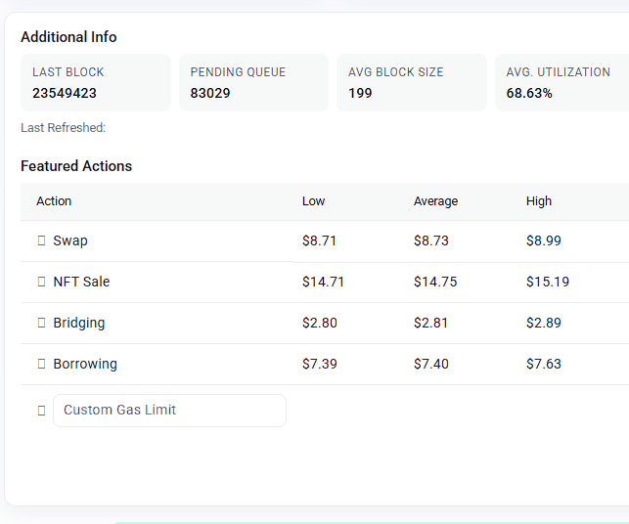Screen dimensions: 629x524
Task: Click the Avg. Utilization info card
Action: point(562,83)
